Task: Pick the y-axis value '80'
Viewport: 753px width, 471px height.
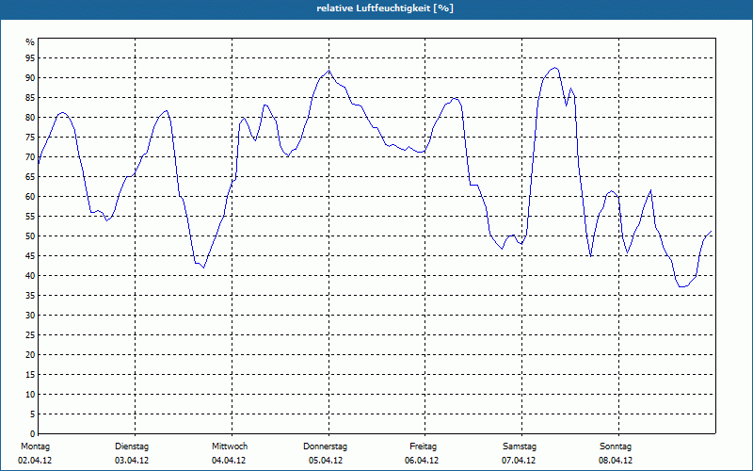Action: pyautogui.click(x=30, y=117)
